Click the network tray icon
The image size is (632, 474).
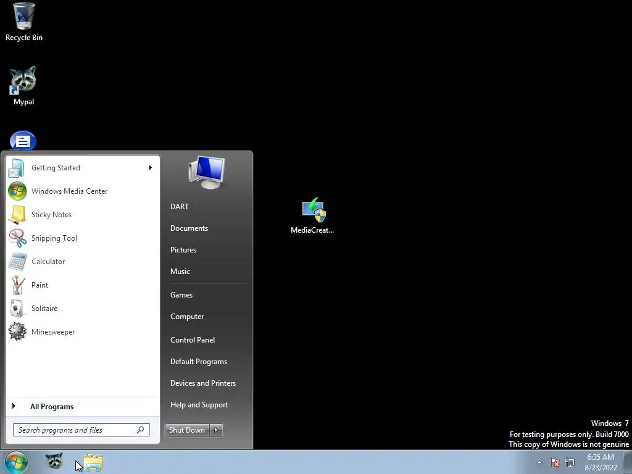(x=570, y=462)
